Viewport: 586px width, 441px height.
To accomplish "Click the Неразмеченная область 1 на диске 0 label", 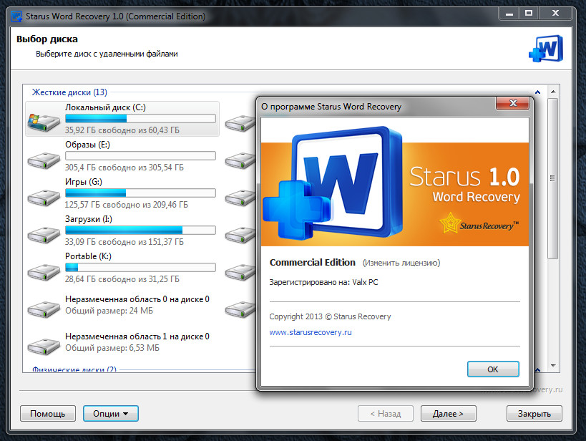I will coord(137,336).
